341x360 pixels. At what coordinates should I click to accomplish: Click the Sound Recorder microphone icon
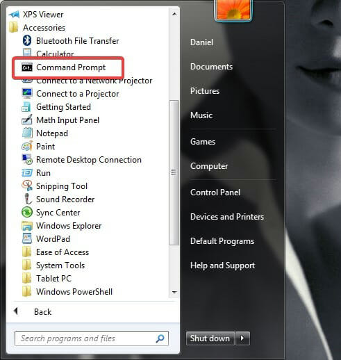click(x=28, y=199)
